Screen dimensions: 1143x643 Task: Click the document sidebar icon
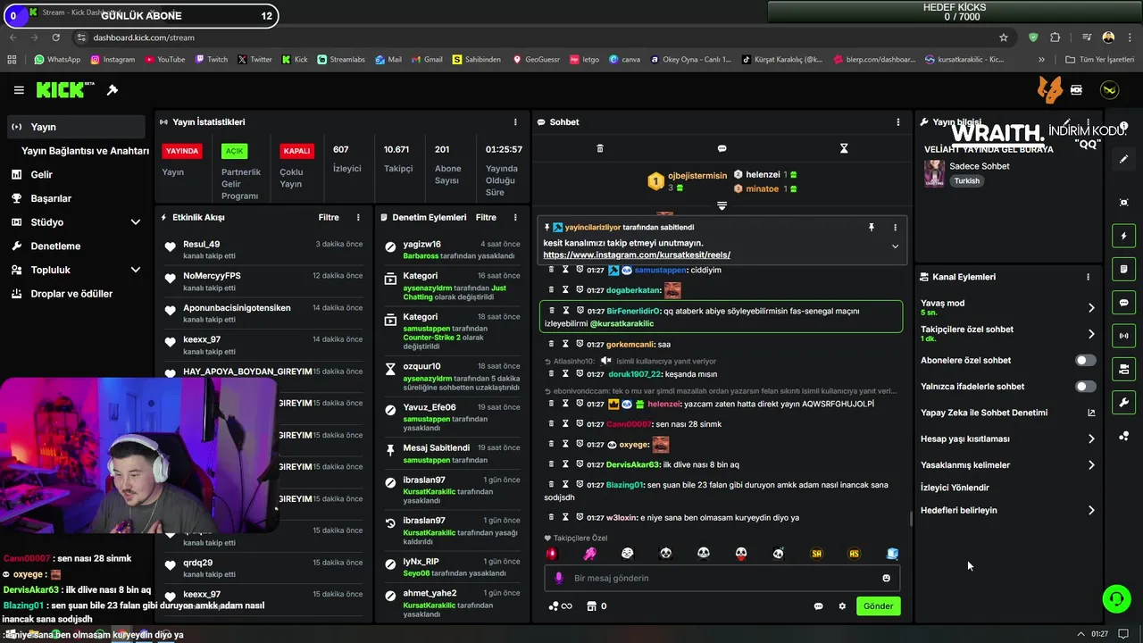1124,269
